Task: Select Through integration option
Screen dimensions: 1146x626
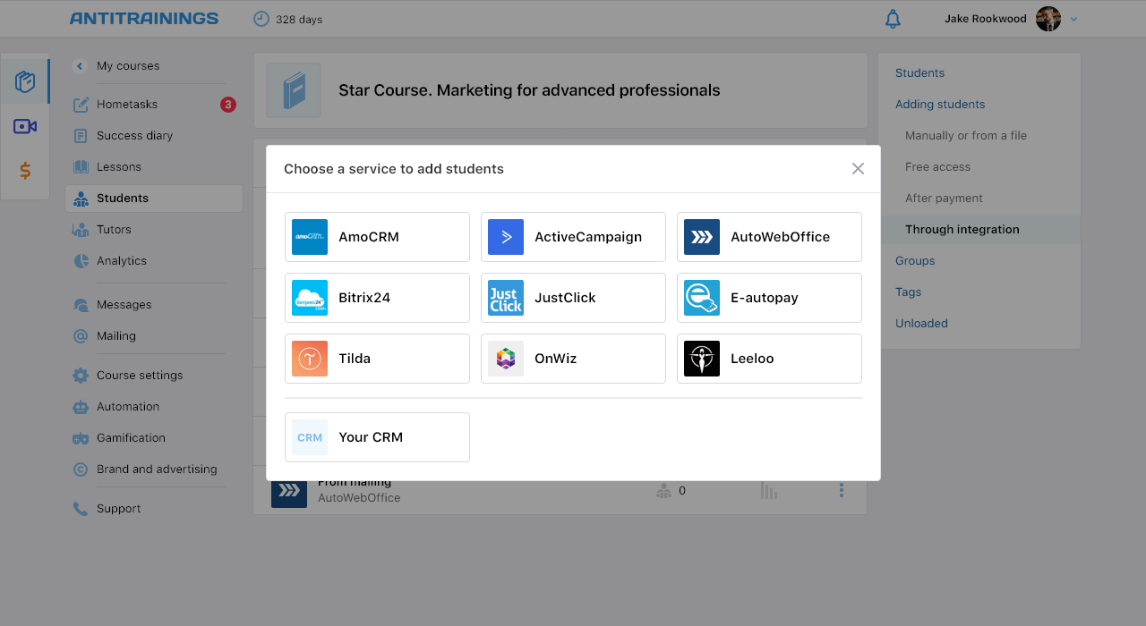Action: tap(980, 230)
